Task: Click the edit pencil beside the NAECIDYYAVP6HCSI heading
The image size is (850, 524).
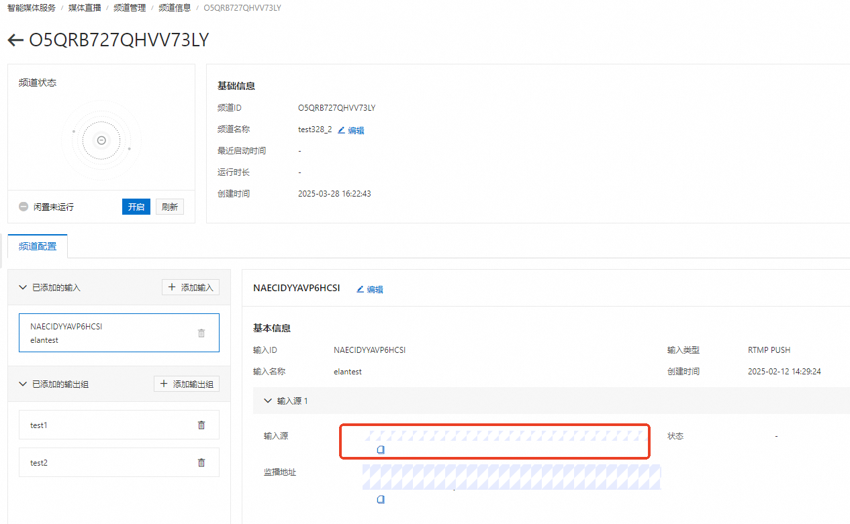Action: [360, 289]
